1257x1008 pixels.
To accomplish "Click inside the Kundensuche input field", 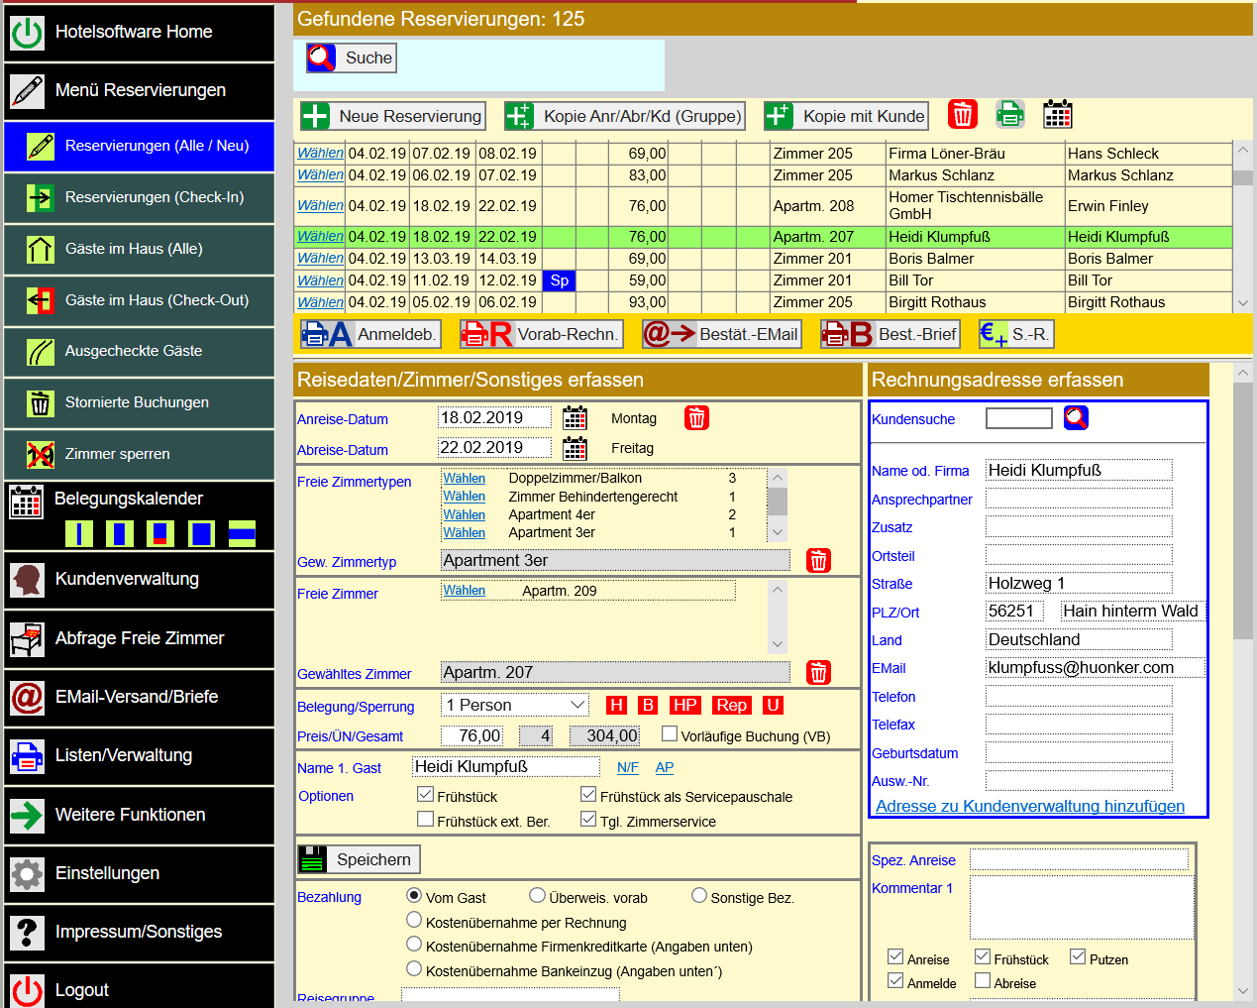I will (1018, 417).
